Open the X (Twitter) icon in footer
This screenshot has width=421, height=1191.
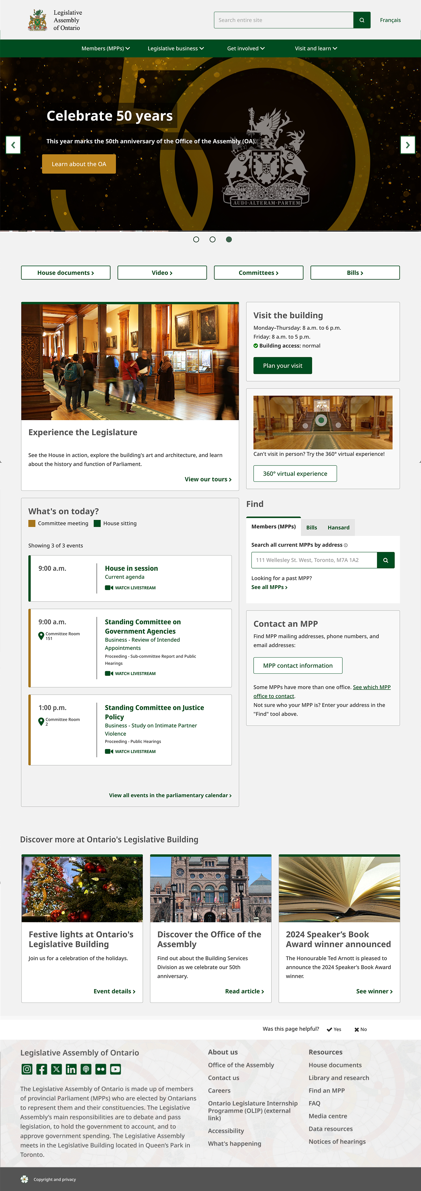56,1069
